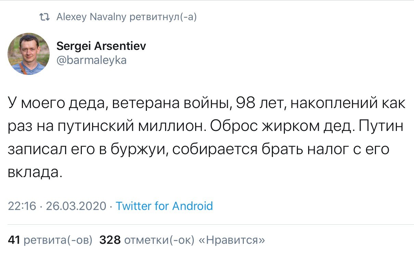The height and width of the screenshot is (253, 414).
Task: Open the Sergei Arsentiev display name
Action: pyautogui.click(x=101, y=46)
